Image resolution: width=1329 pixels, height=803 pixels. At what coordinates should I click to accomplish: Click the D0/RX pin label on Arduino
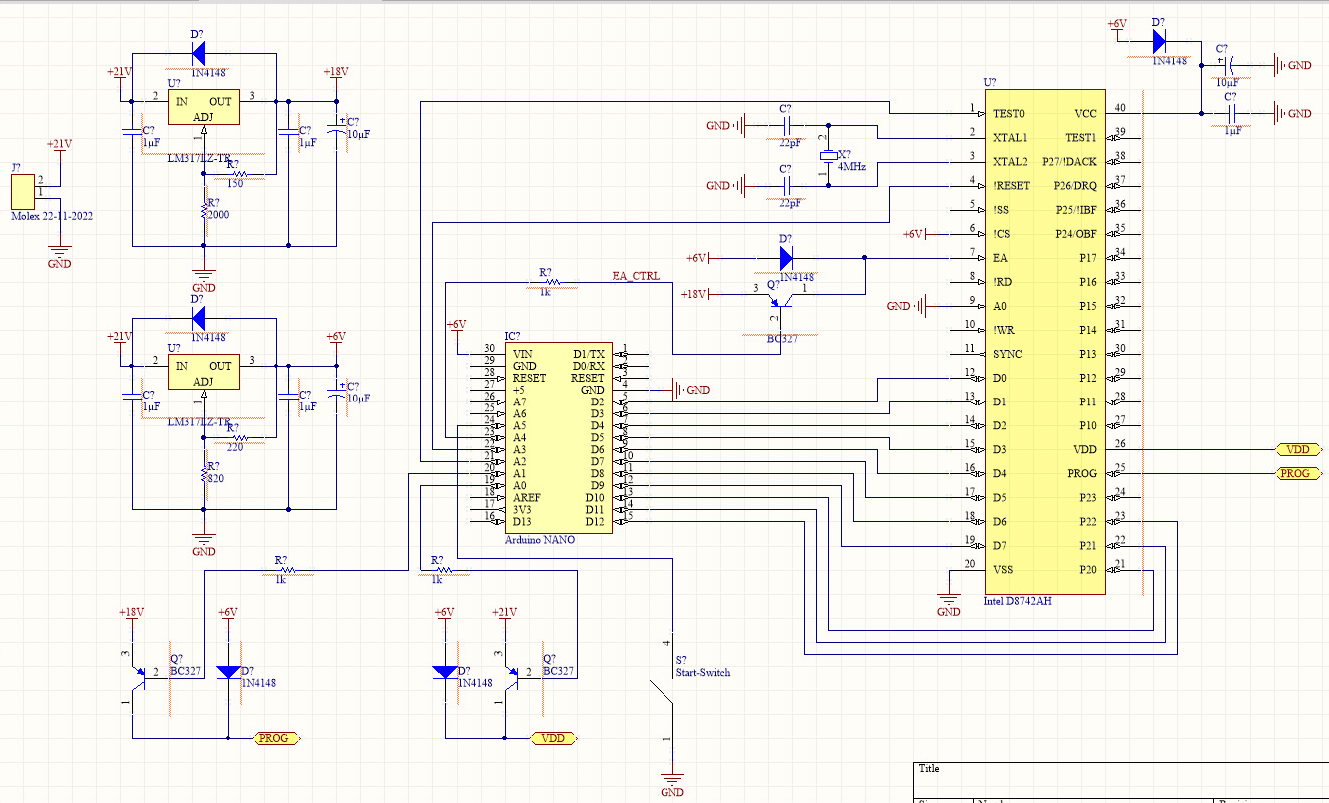coord(589,366)
